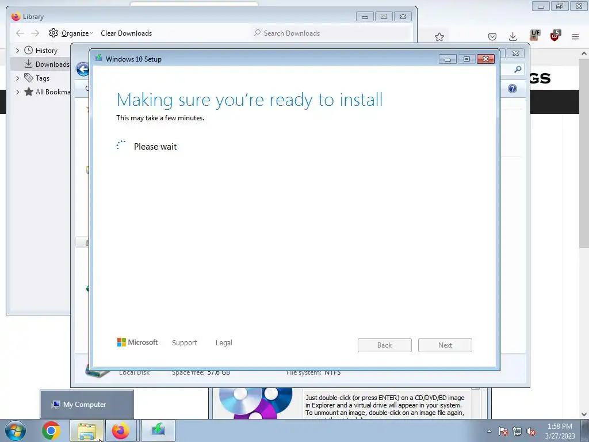
Task: Click the muted volume tray icon
Action: [531, 432]
